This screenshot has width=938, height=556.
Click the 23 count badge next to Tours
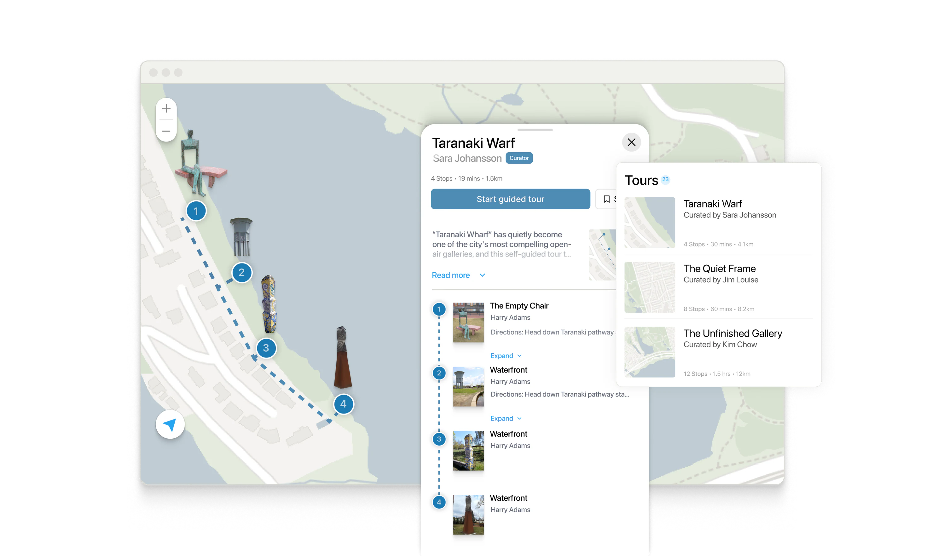point(665,179)
